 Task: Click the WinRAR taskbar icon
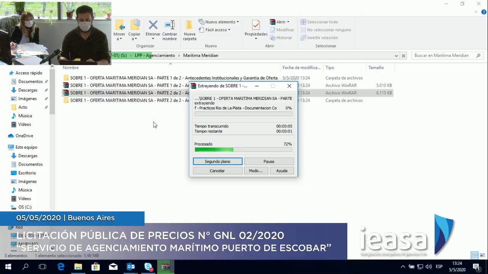tap(166, 267)
